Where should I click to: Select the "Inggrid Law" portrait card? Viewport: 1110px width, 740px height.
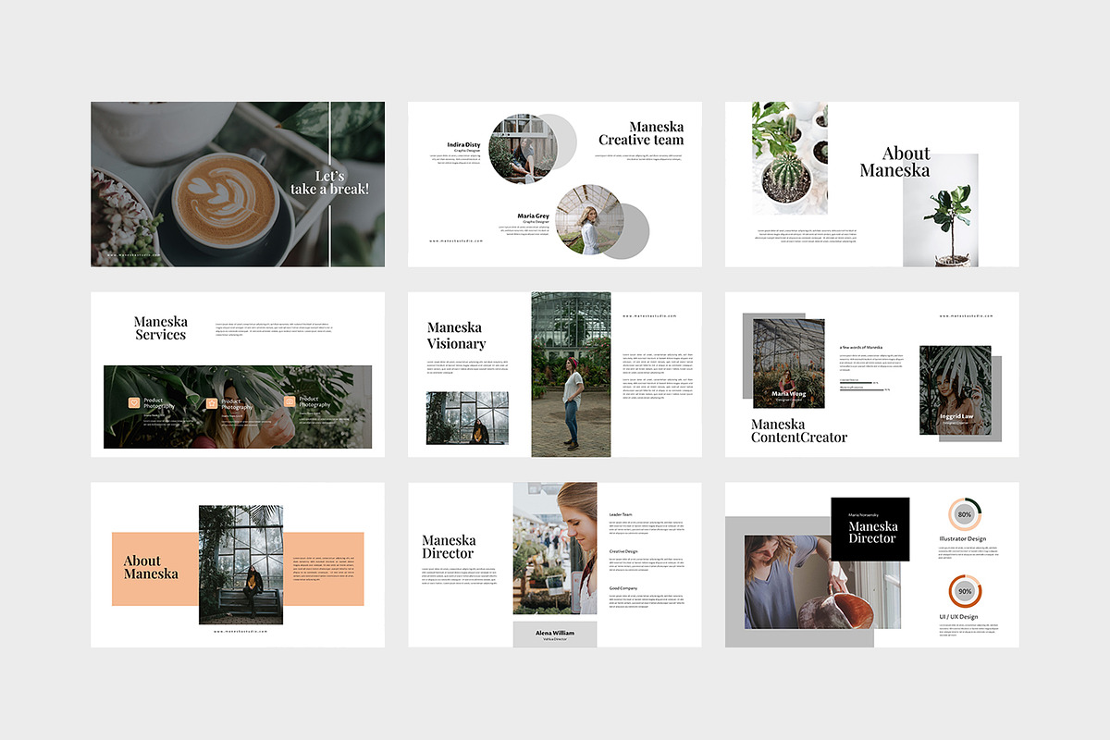[x=956, y=390]
